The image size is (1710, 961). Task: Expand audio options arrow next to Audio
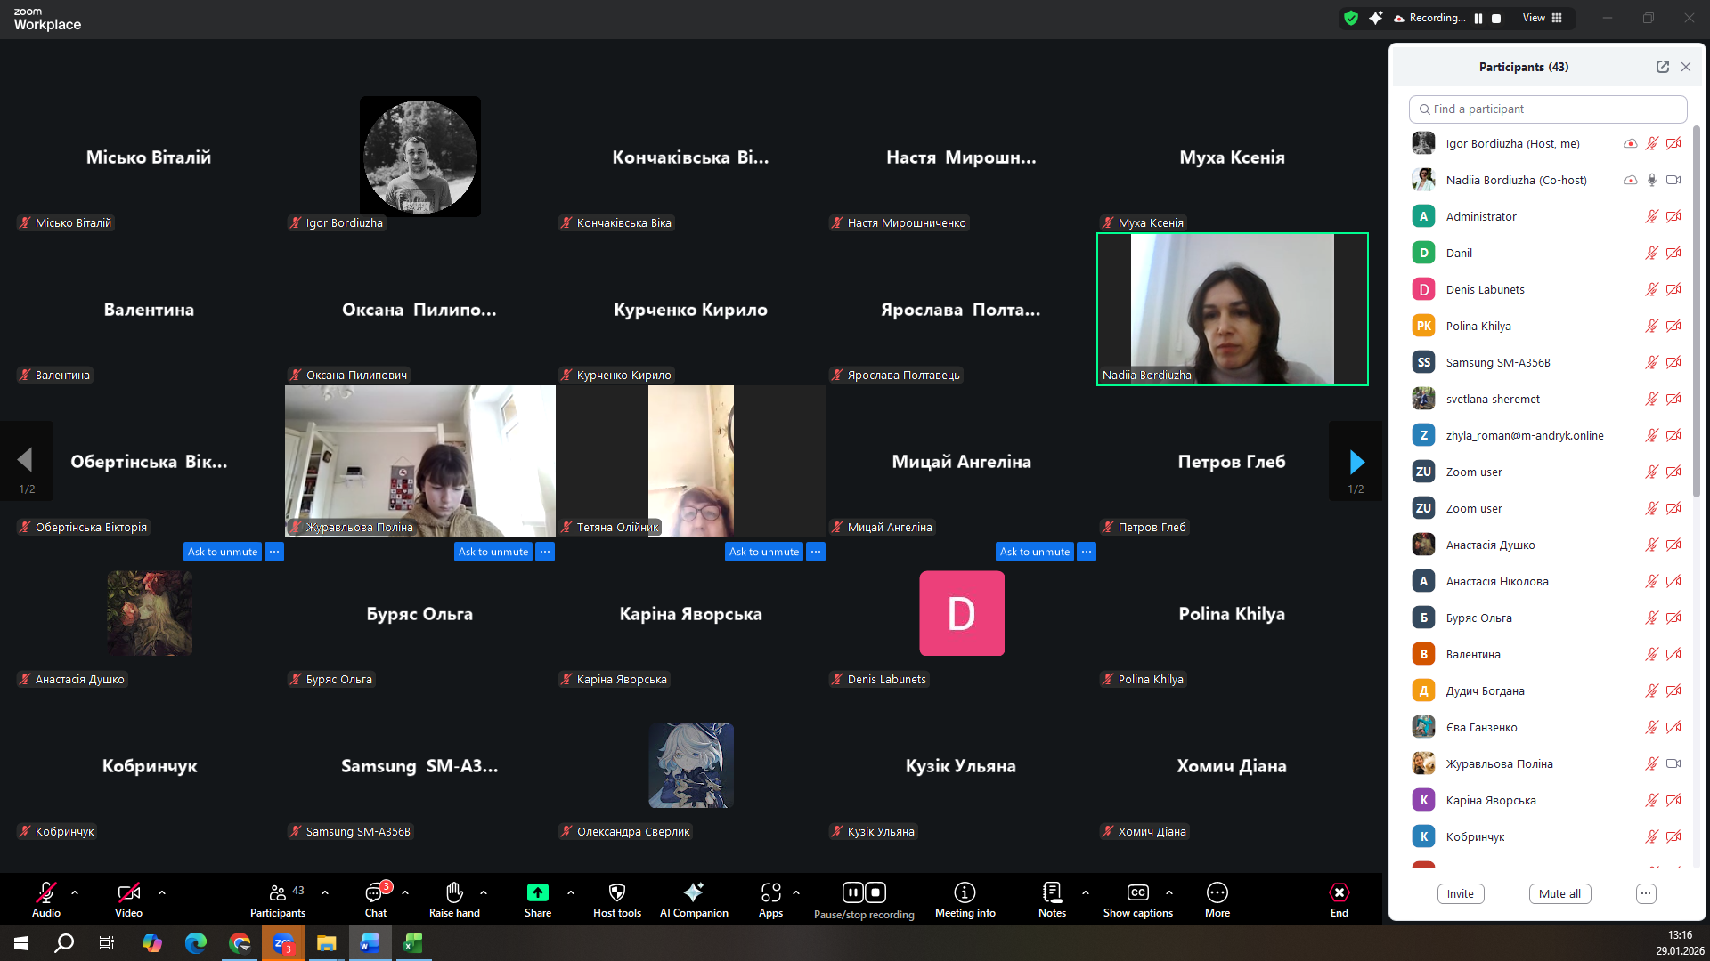[75, 892]
